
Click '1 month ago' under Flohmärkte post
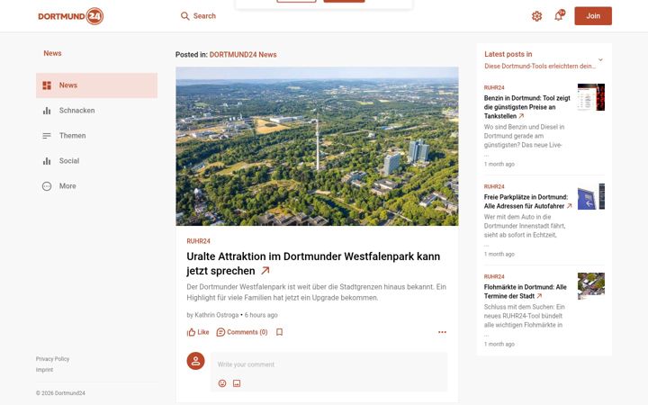click(499, 344)
